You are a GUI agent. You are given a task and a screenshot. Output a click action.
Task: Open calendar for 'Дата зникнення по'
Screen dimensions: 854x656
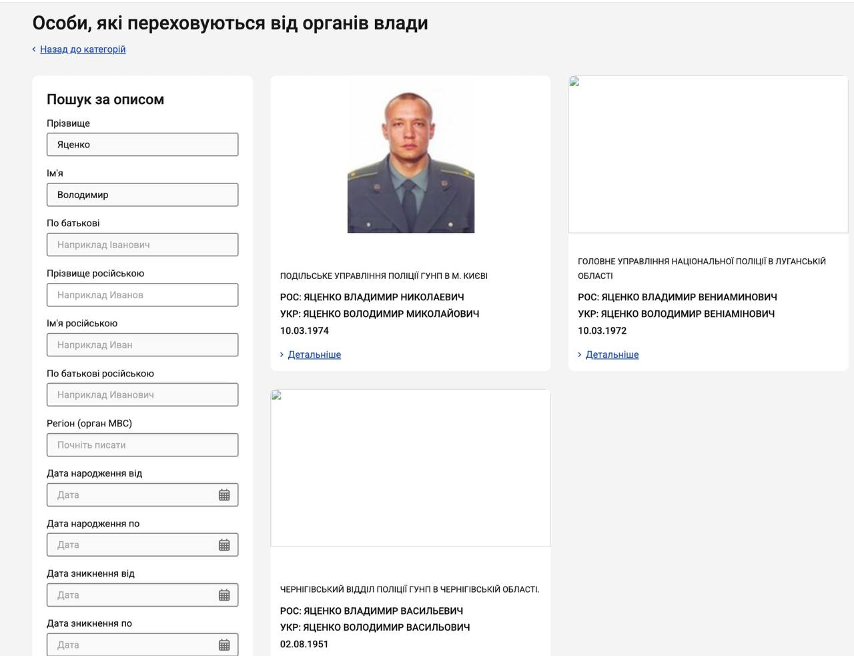click(x=224, y=645)
